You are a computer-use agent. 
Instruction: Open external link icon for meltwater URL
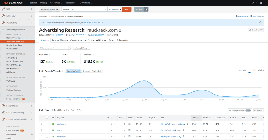pyautogui.click(x=188, y=124)
